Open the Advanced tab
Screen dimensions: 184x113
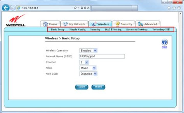point(148,24)
